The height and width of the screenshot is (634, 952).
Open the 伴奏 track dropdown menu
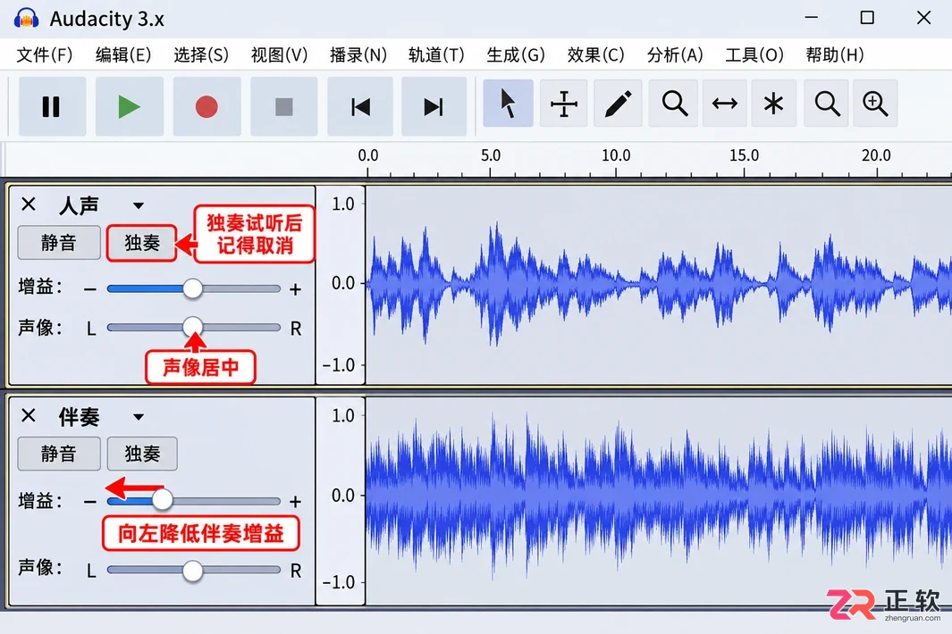pos(139,417)
